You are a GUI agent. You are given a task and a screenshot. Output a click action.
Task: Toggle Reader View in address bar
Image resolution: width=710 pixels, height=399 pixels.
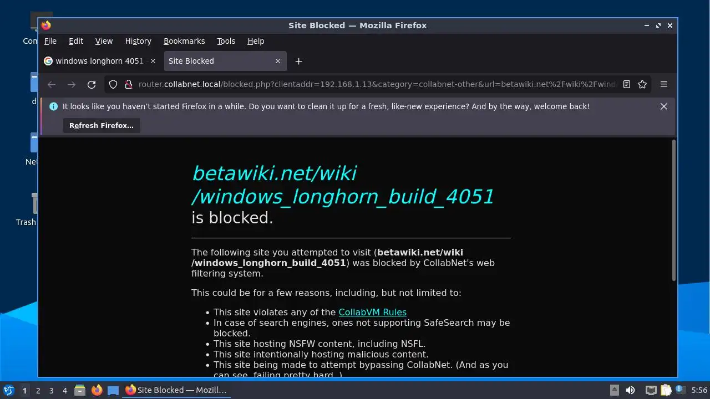626,84
